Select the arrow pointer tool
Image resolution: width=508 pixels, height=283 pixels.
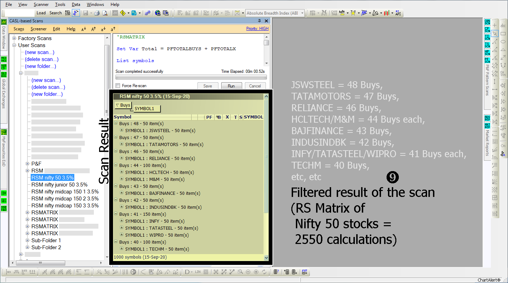(495, 33)
